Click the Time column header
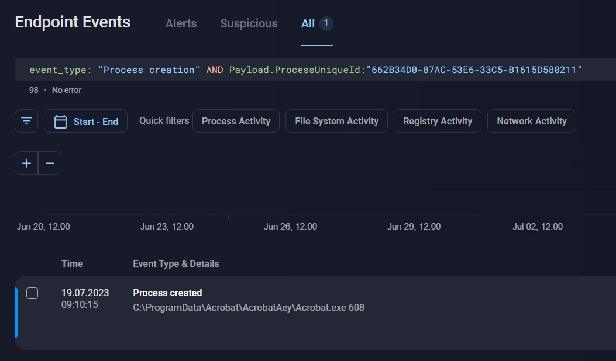 tap(73, 263)
